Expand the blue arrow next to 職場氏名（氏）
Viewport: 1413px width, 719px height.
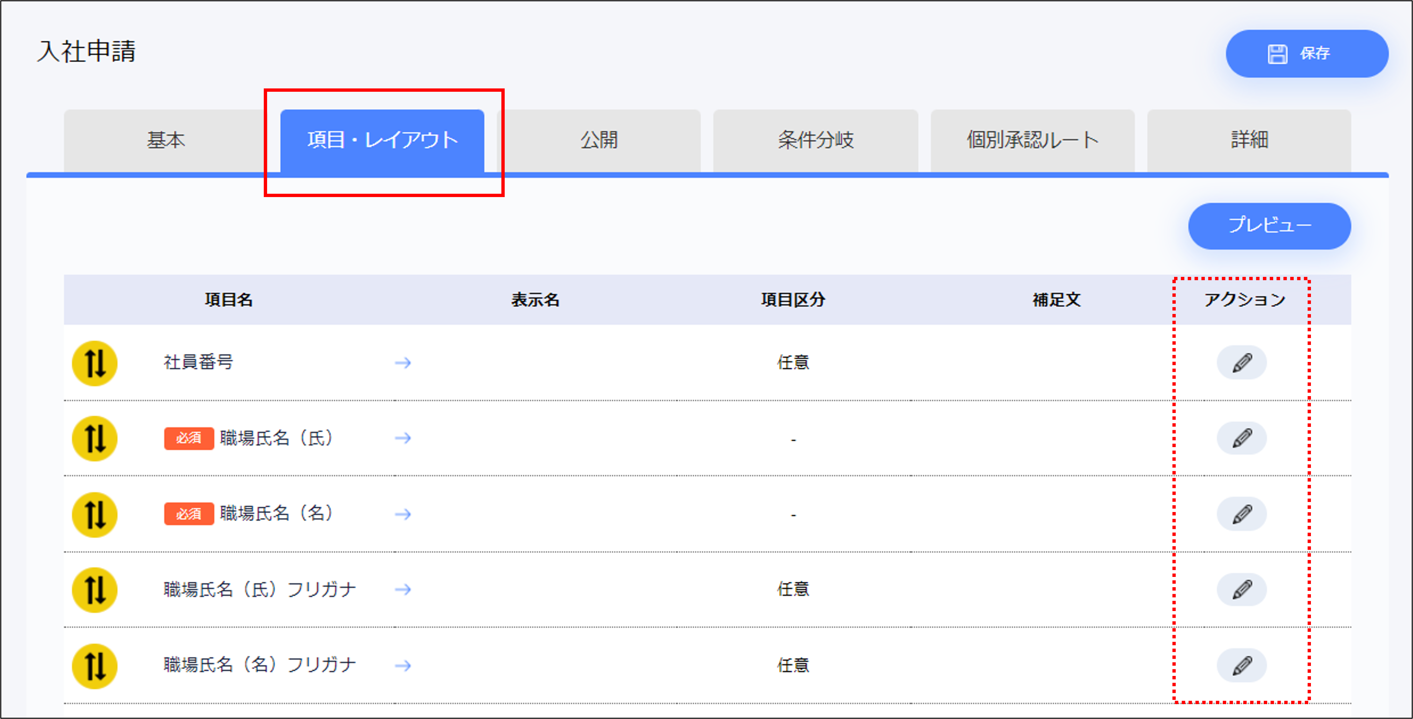point(403,438)
